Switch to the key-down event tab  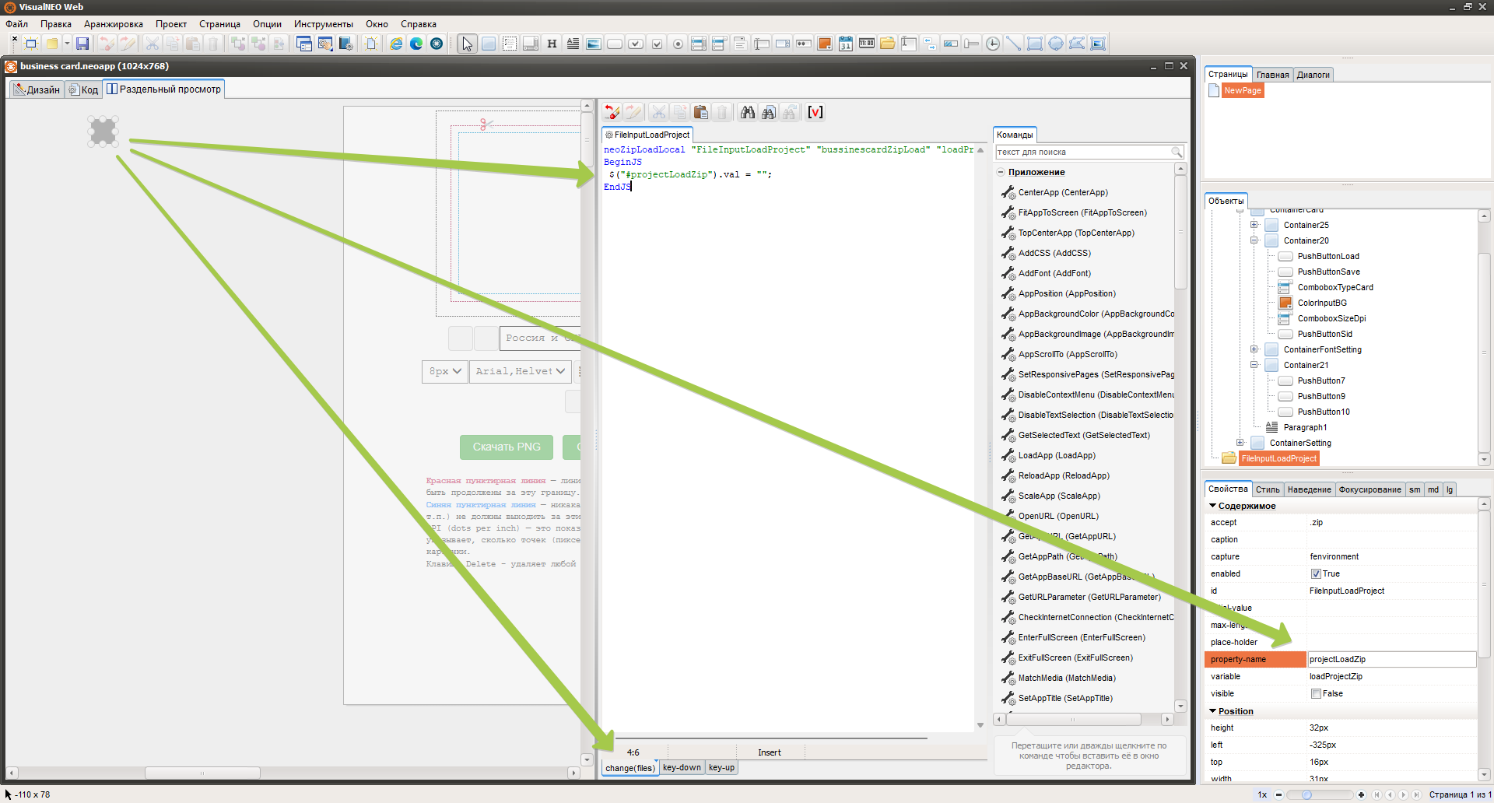682,768
